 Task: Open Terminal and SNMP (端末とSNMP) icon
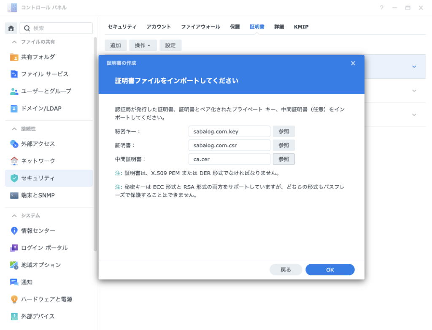tap(14, 195)
